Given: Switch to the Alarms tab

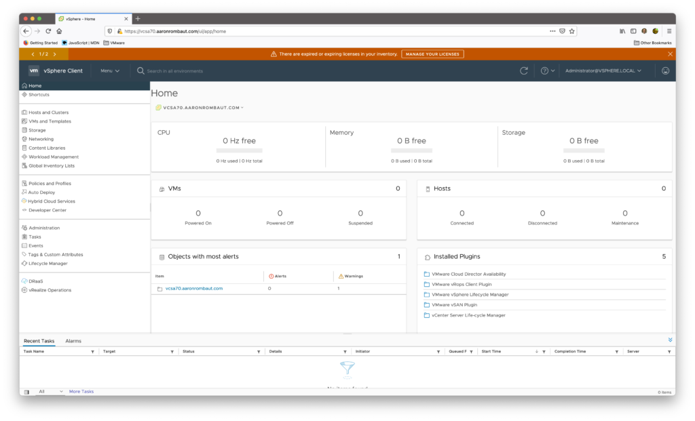Looking at the screenshot, I should click(73, 341).
